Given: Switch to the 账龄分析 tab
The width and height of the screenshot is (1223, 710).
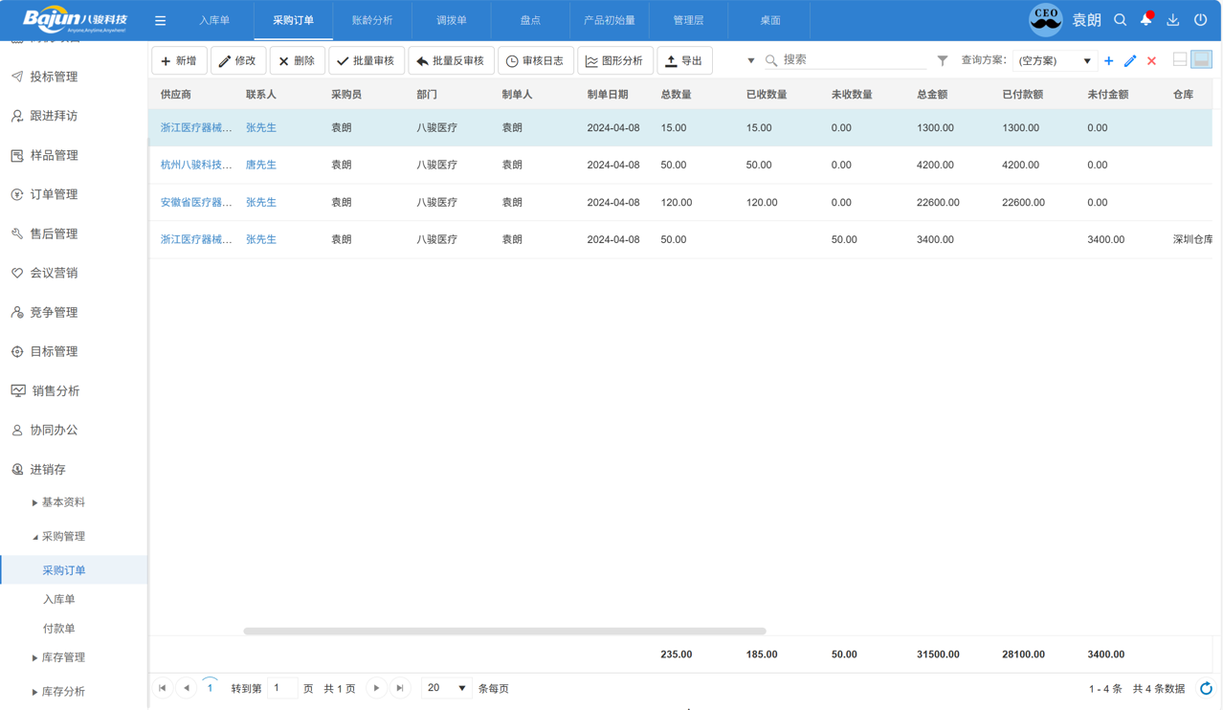Looking at the screenshot, I should (372, 20).
